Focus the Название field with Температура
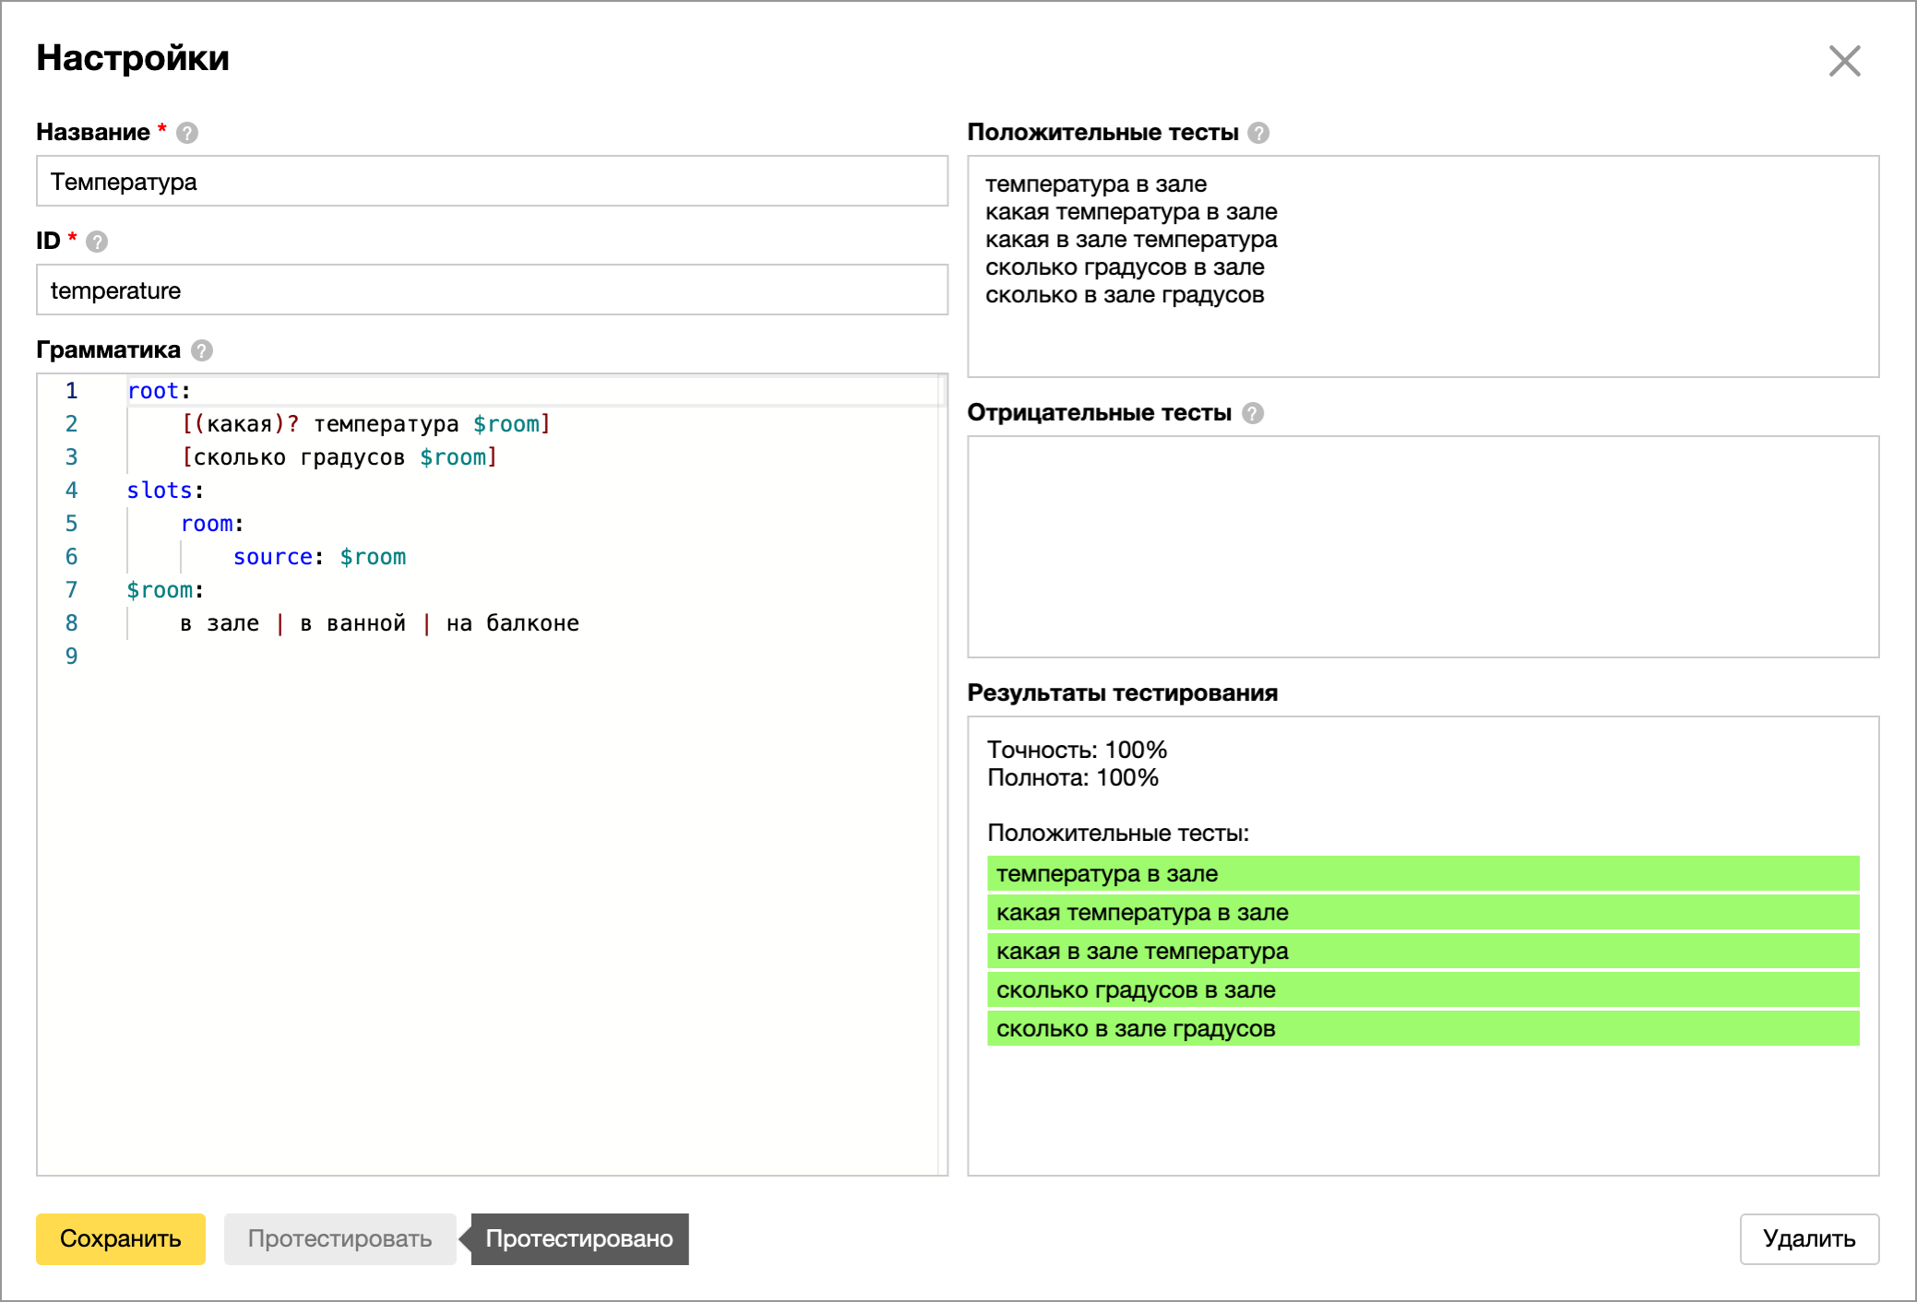The height and width of the screenshot is (1302, 1917). click(492, 182)
